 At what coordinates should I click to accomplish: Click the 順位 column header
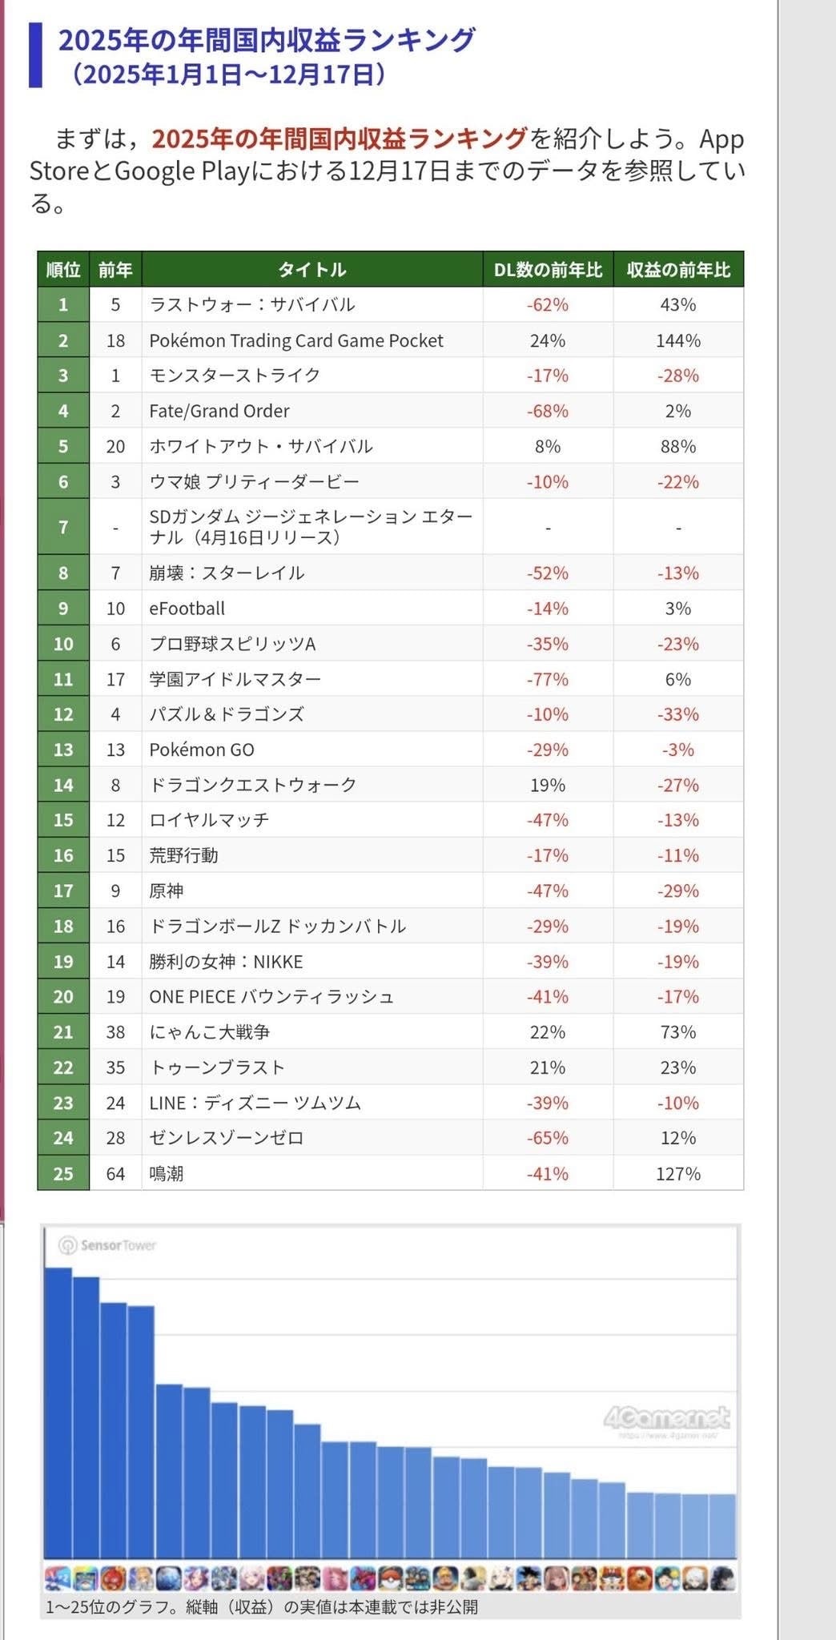tap(63, 270)
